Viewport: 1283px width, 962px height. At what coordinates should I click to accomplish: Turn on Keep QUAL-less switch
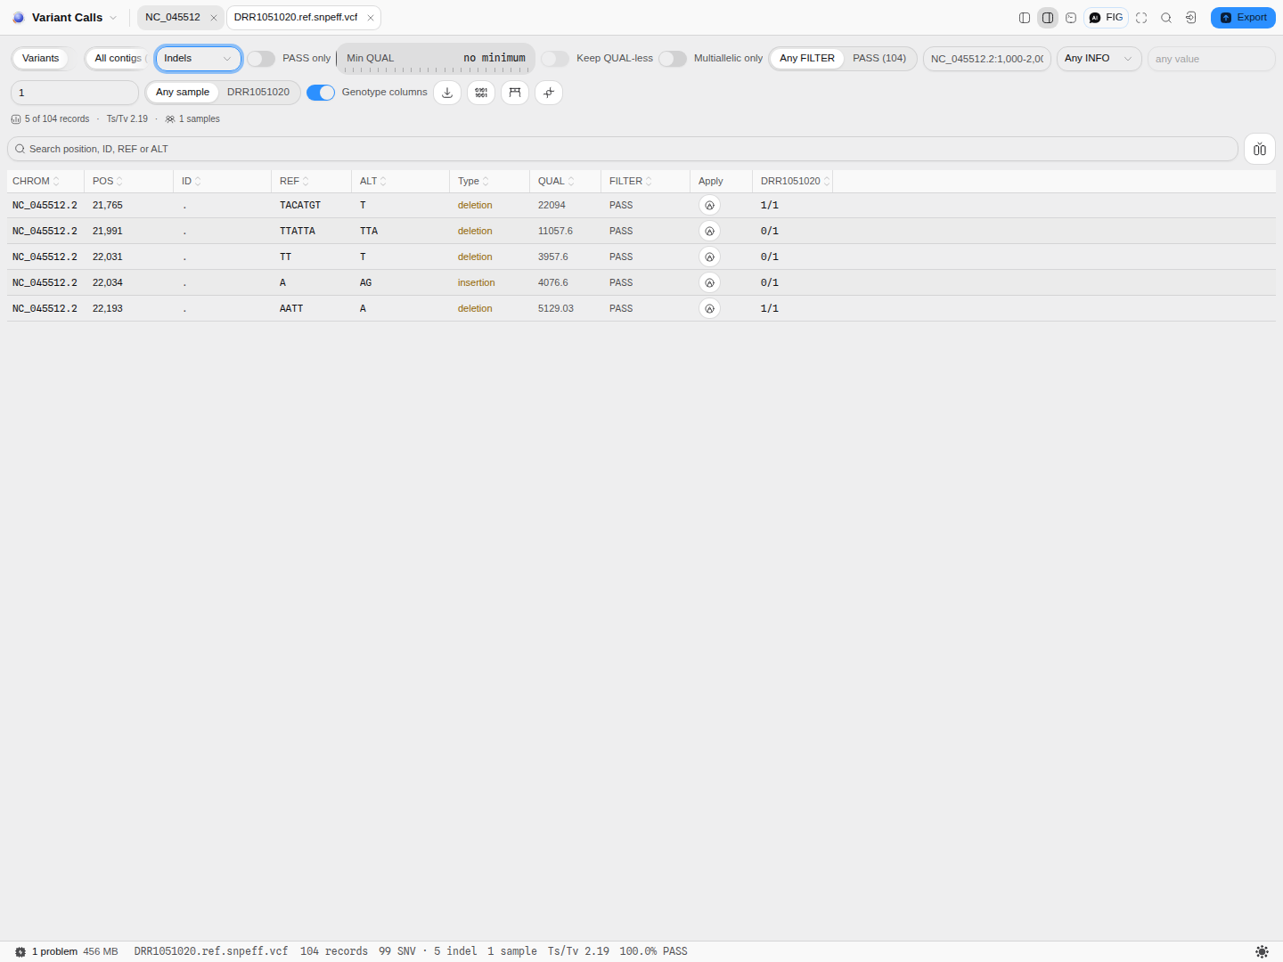555,59
